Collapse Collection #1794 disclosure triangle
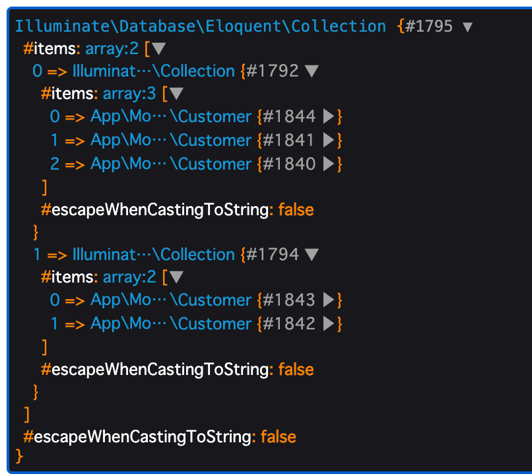The image size is (532, 474). tap(312, 254)
